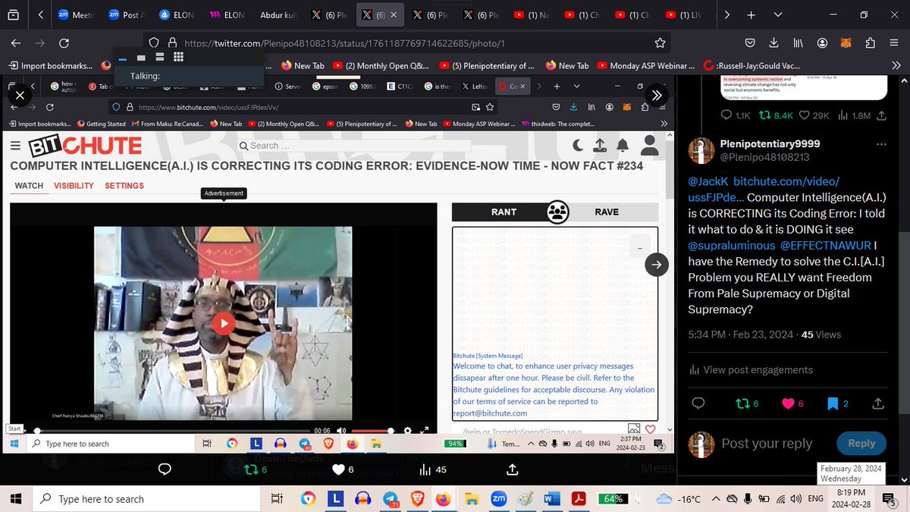Image resolution: width=910 pixels, height=512 pixels.
Task: Open more options '...' on Plenipotentiary9999's tweet
Action: pyautogui.click(x=881, y=144)
